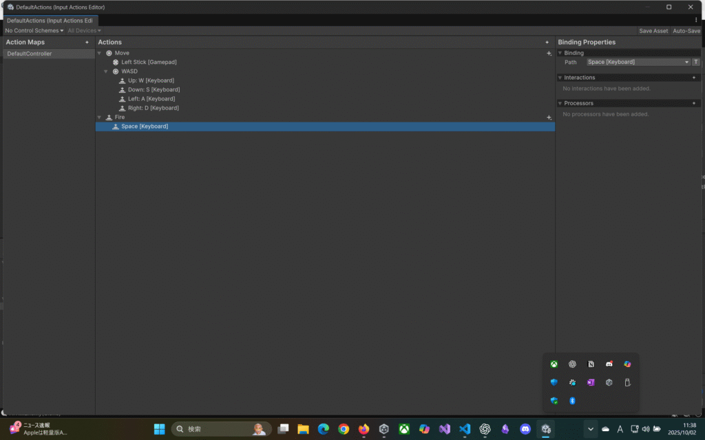Click the T button beside the binding path
Screen dimensions: 705x440
(x=696, y=62)
